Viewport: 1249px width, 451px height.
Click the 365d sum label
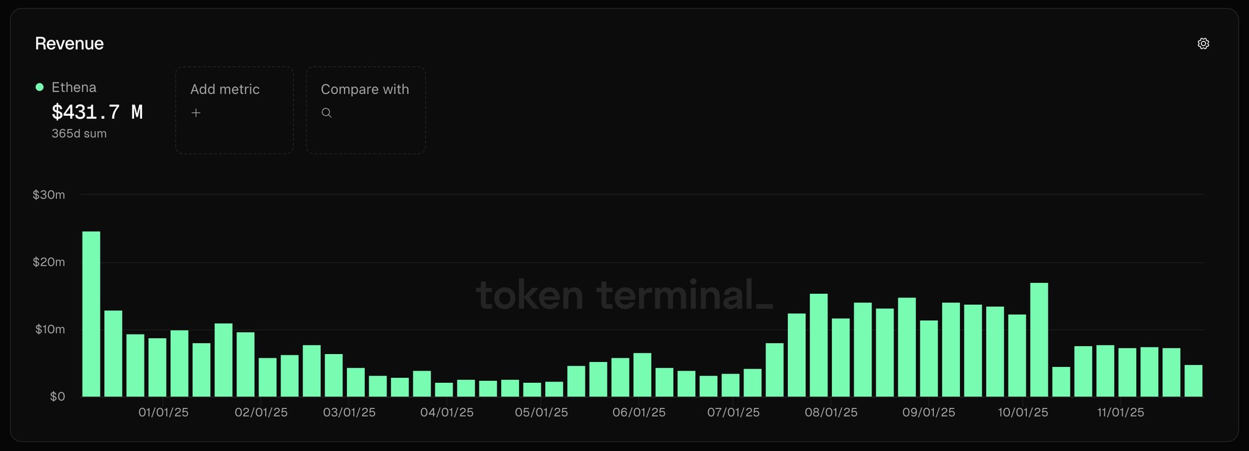tap(79, 133)
